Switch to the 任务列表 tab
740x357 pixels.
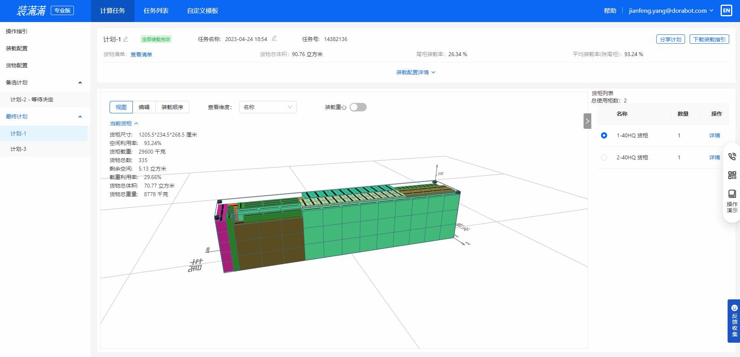coord(156,11)
